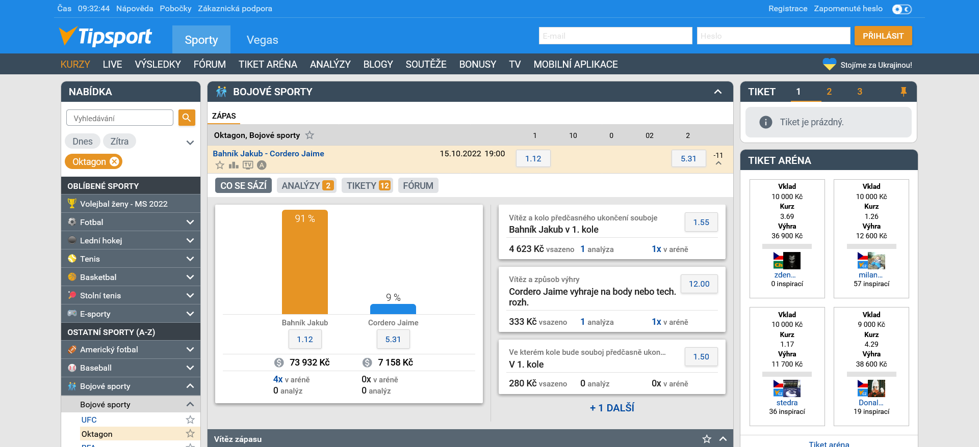Image resolution: width=979 pixels, height=447 pixels.
Task: Click the Tipsport logo
Action: point(105,36)
